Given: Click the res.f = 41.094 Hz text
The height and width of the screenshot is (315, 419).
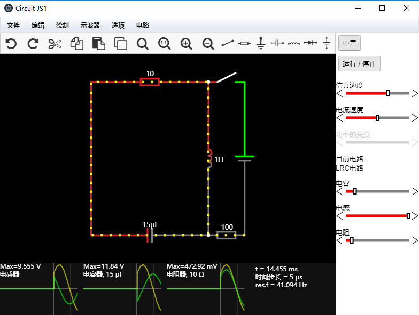Looking at the screenshot, I should click(281, 285).
